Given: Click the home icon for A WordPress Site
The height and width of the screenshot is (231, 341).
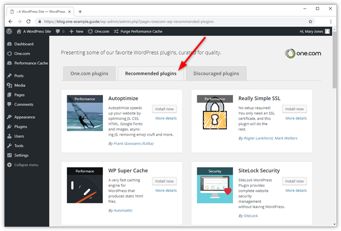Looking at the screenshot, I should coord(19,31).
